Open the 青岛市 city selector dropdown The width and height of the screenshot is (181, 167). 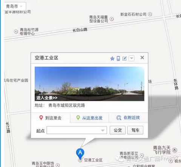tap(15, 6)
